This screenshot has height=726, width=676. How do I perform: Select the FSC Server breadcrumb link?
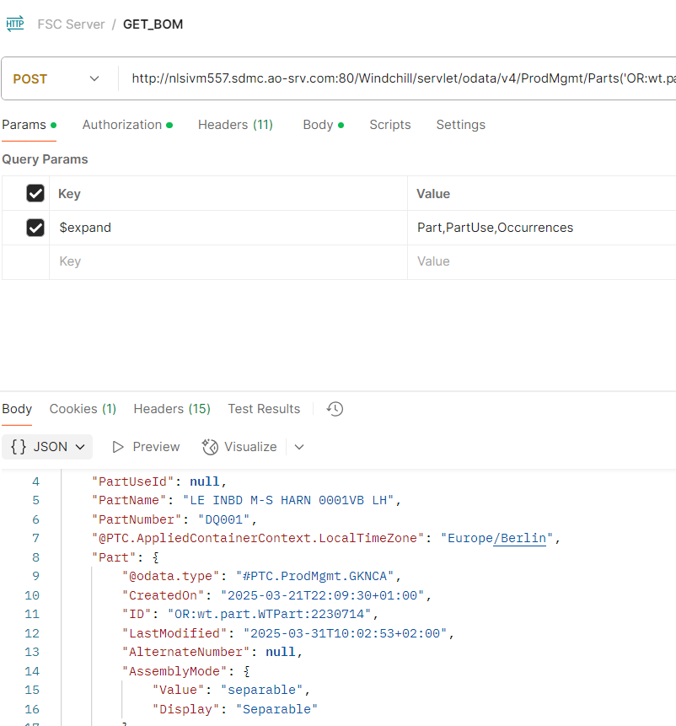coord(71,24)
